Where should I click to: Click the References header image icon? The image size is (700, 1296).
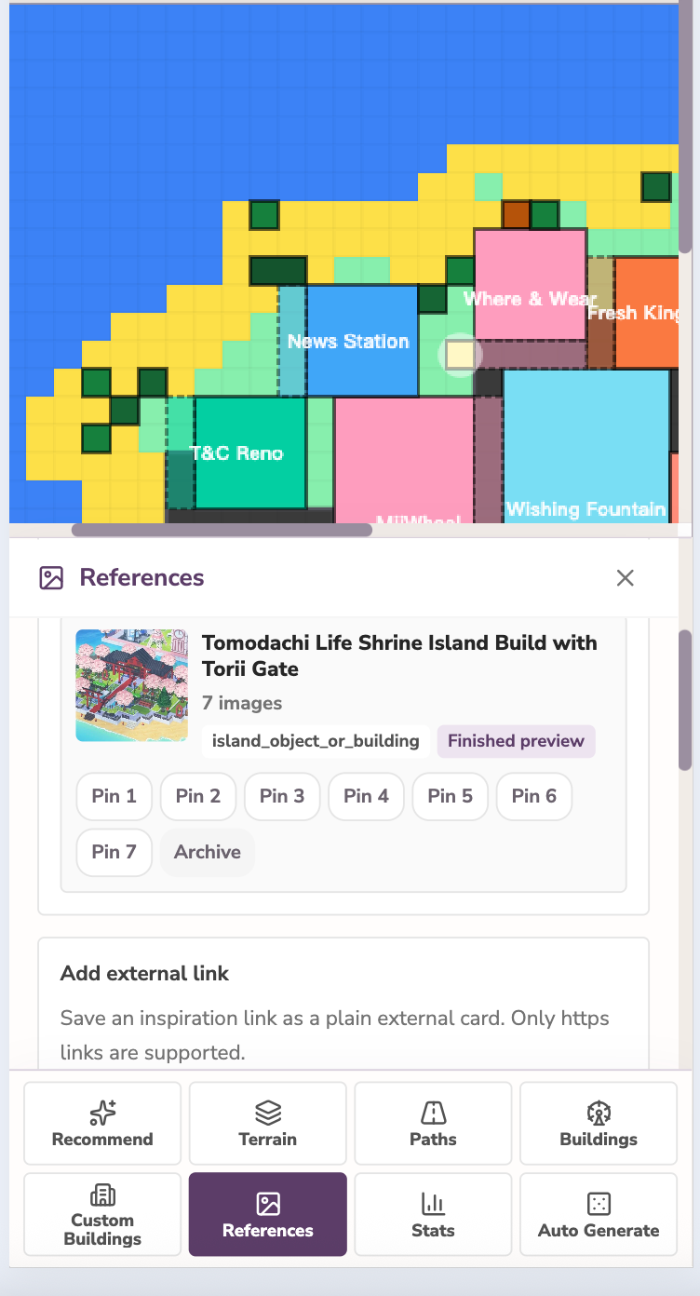pyautogui.click(x=51, y=578)
